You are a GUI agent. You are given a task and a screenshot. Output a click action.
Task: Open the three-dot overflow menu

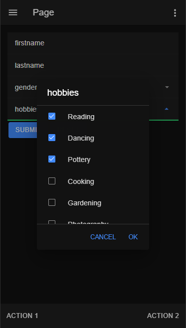pyautogui.click(x=175, y=13)
